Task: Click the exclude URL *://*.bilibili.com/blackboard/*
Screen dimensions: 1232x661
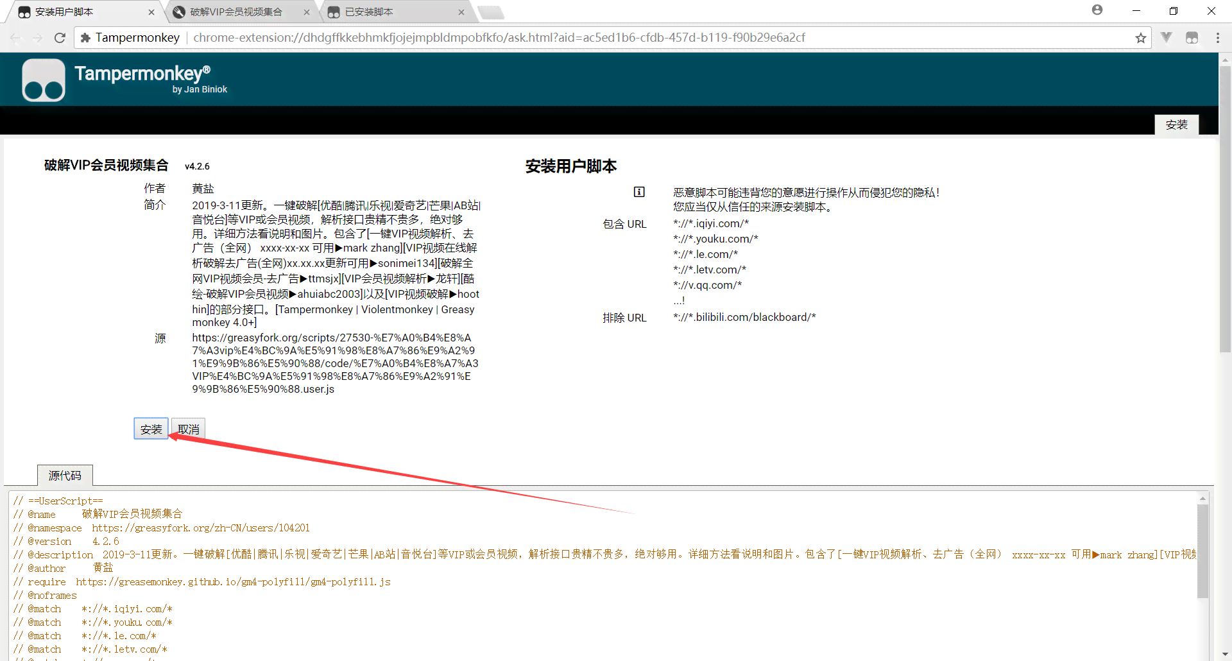Action: (744, 317)
